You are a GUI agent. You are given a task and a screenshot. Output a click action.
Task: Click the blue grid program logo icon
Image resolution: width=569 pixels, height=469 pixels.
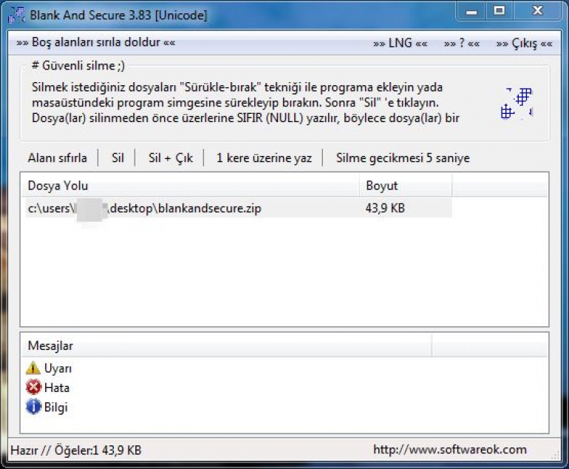(517, 104)
